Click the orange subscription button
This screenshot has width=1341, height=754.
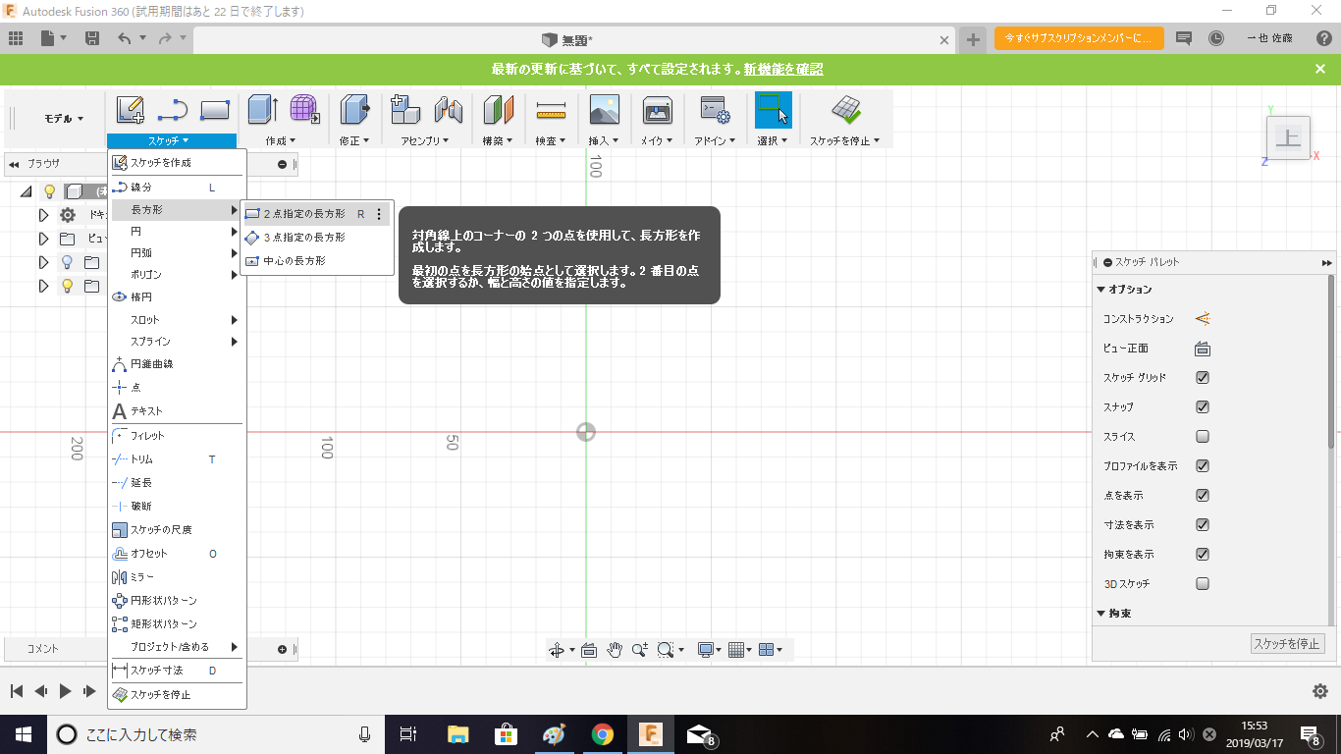(x=1079, y=38)
